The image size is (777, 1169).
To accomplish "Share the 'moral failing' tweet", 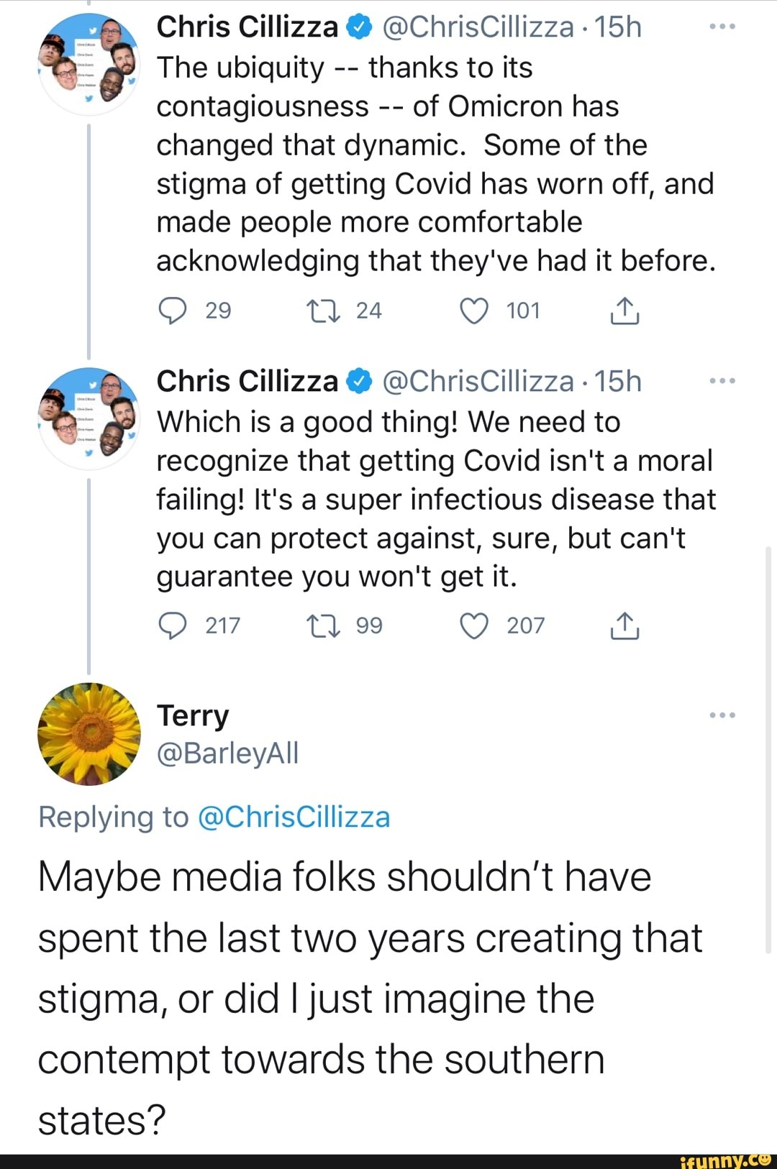I will (624, 626).
